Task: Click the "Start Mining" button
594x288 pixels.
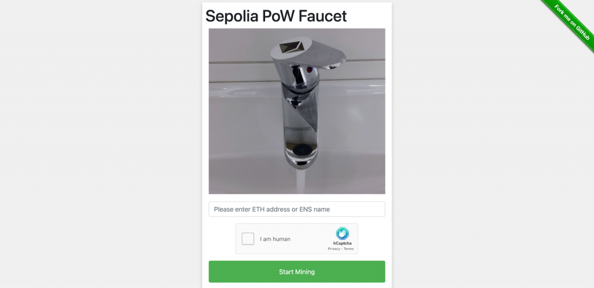Action: pyautogui.click(x=297, y=272)
